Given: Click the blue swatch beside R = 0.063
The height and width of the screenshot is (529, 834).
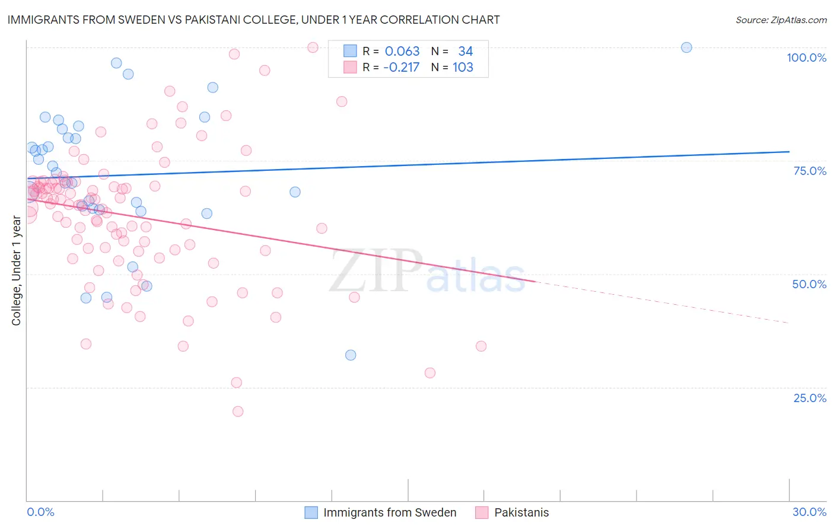Looking at the screenshot, I should click(x=350, y=51).
